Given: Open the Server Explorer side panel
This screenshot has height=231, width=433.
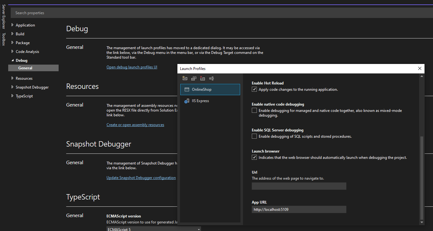Looking at the screenshot, I should click(x=4, y=17).
